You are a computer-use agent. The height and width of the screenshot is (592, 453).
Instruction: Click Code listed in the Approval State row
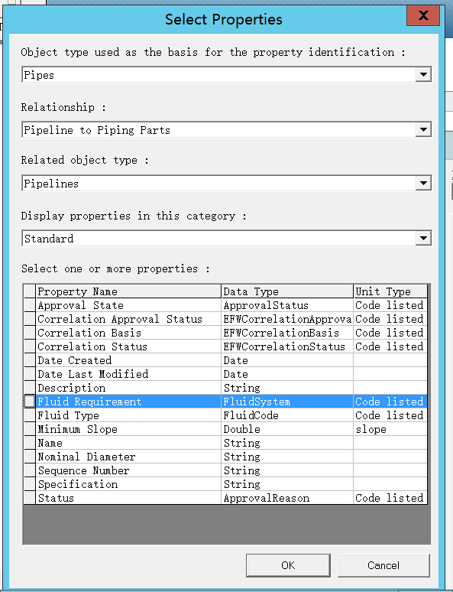390,305
